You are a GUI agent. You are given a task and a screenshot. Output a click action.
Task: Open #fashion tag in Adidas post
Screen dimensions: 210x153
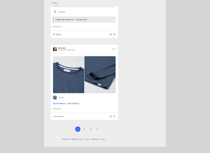(57, 27)
